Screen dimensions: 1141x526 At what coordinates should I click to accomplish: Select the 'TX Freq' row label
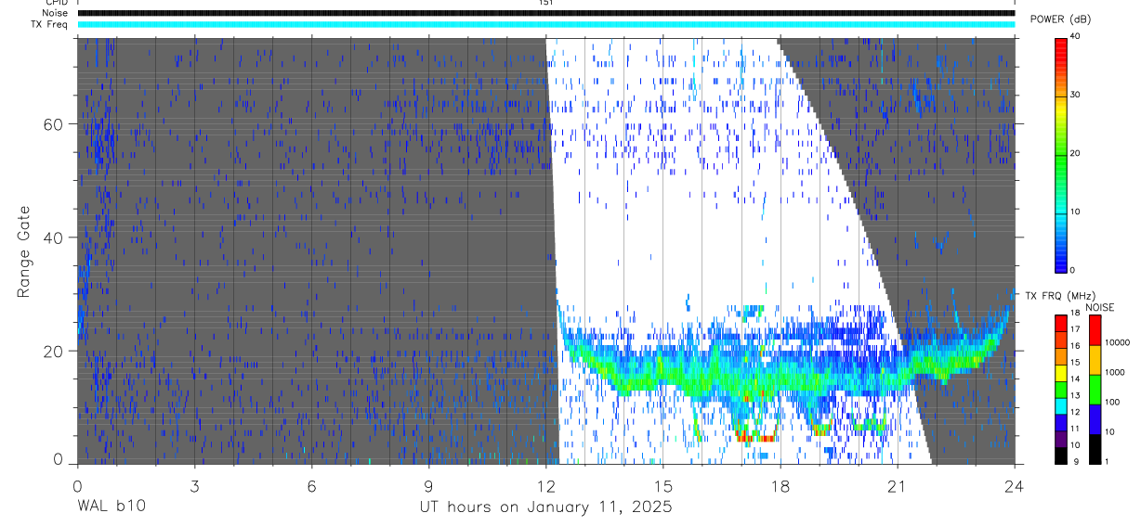(48, 24)
